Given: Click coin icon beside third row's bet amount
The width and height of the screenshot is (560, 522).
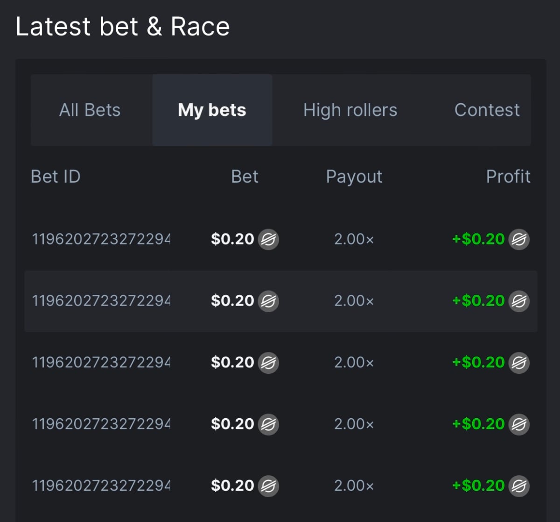Looking at the screenshot, I should [x=268, y=363].
